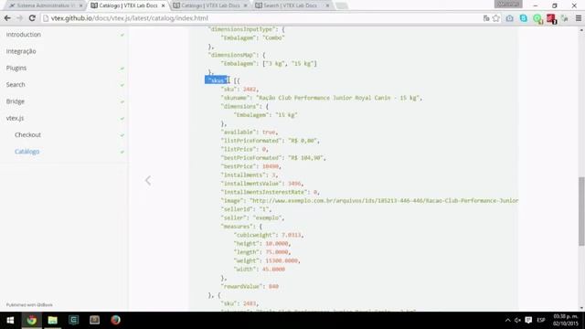Close the Search VTEX Lab Docs tab
The height and width of the screenshot is (329, 585).
[x=327, y=5]
